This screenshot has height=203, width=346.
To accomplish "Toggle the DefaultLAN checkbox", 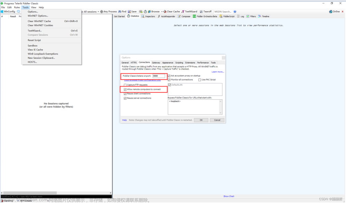I will 170,85.
